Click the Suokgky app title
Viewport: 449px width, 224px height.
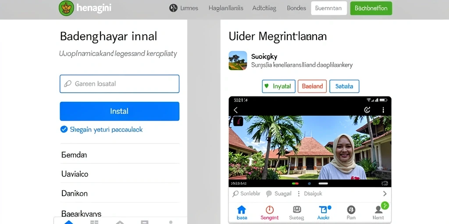264,56
